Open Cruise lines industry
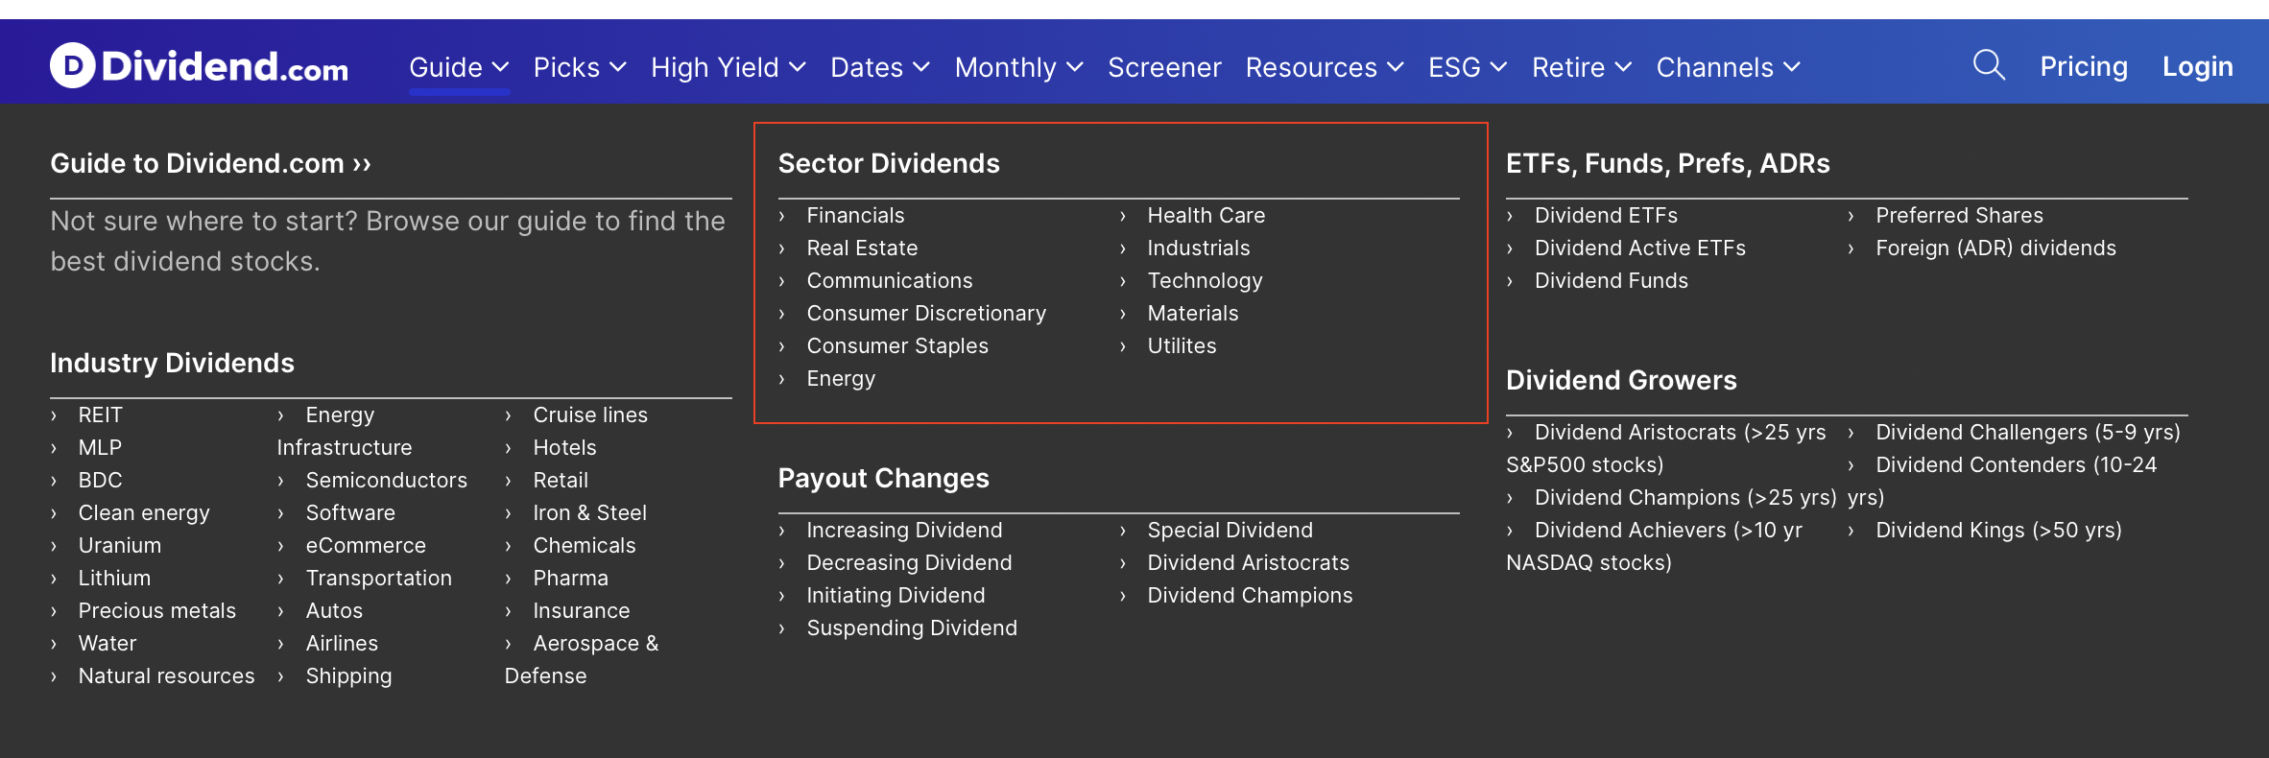 pos(590,415)
